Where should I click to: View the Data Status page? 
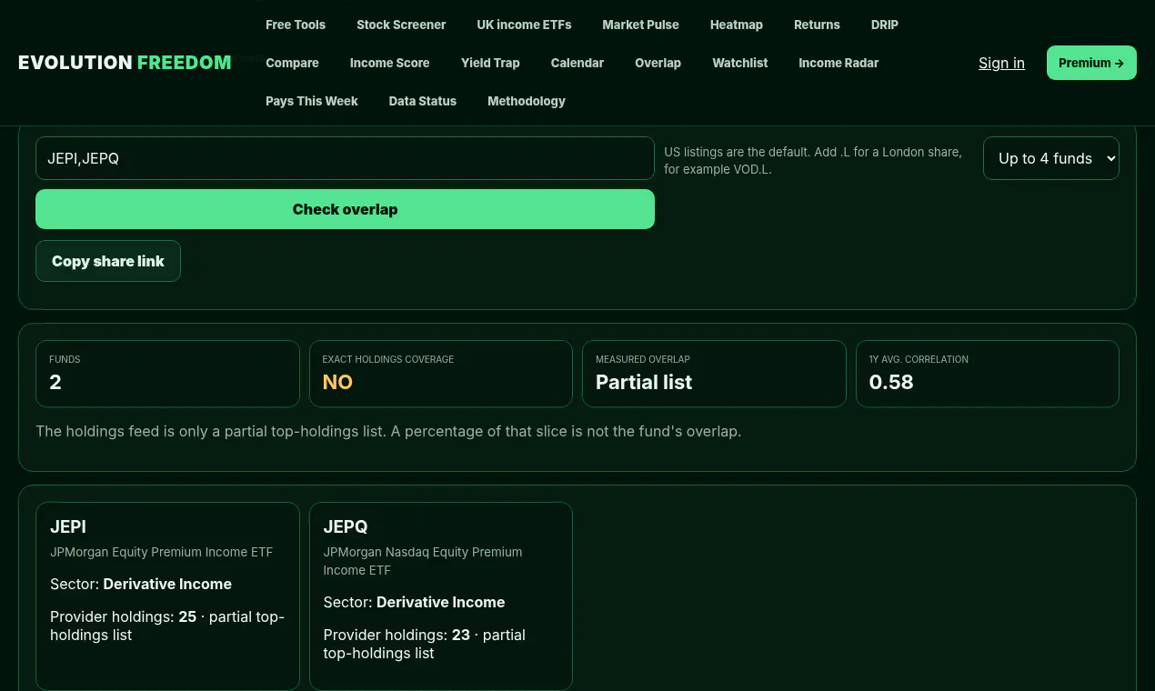[x=423, y=101]
